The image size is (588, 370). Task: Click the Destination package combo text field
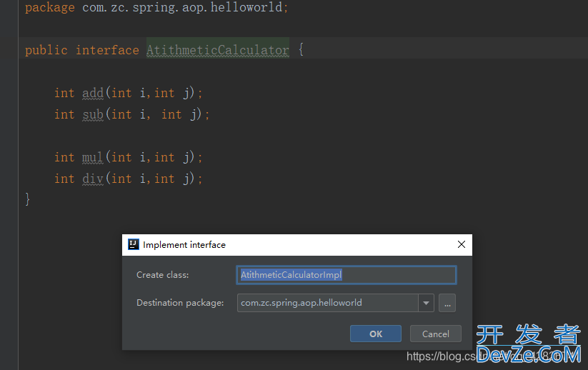coord(328,303)
